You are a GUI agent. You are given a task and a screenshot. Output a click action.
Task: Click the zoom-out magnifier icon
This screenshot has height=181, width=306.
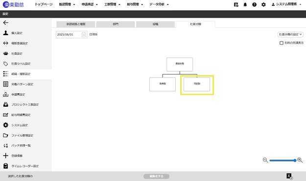point(265,160)
